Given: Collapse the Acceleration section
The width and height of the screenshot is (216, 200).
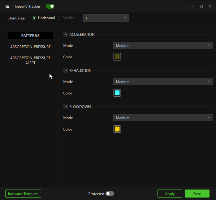Looking at the screenshot, I should tap(66, 35).
